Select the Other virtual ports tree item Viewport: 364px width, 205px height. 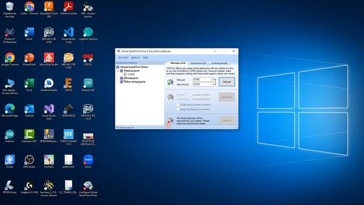click(x=135, y=82)
